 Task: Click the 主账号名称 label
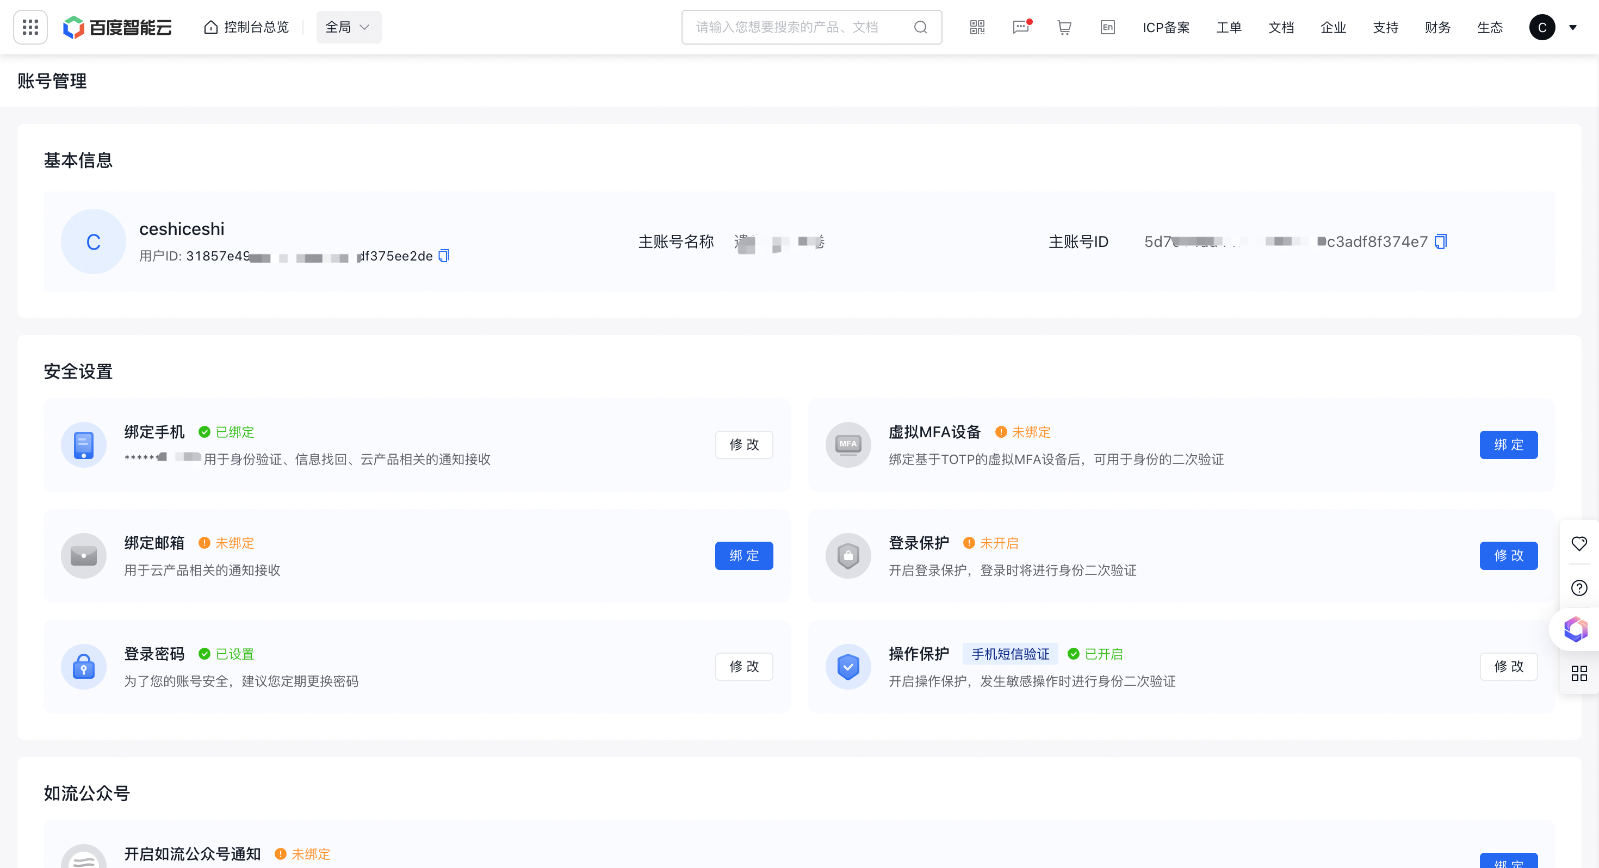coord(676,241)
